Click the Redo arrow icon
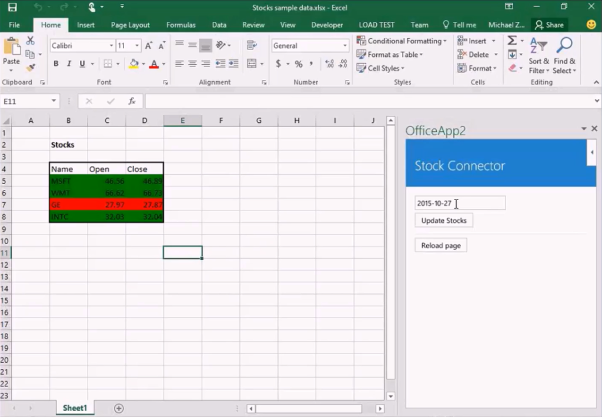The height and width of the screenshot is (417, 602). pos(63,7)
